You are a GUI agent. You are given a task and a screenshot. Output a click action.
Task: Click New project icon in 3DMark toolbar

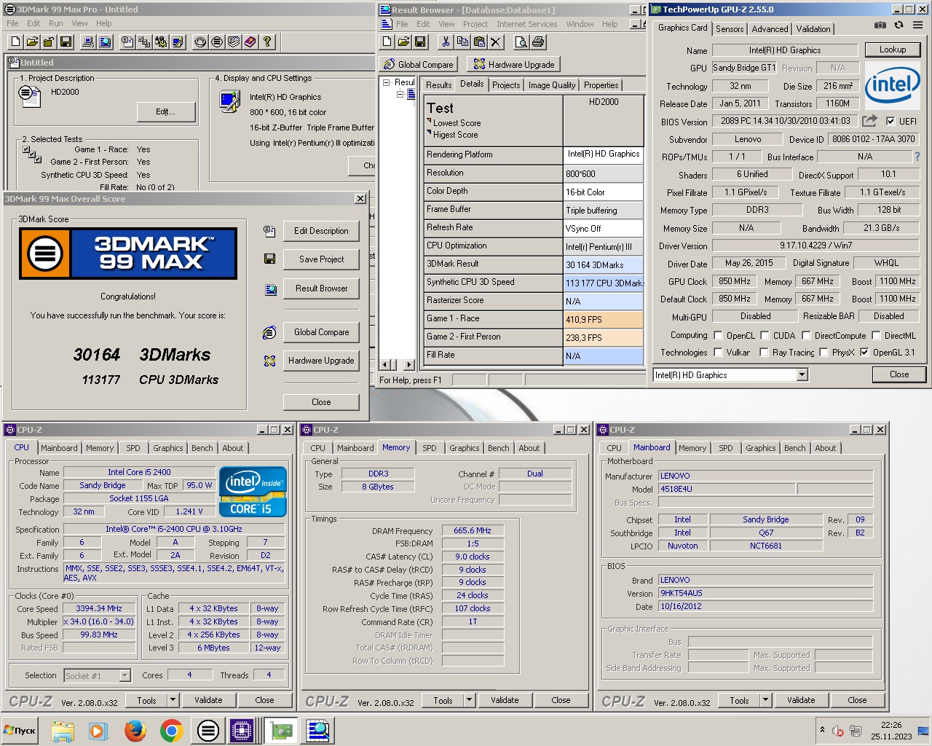15,42
